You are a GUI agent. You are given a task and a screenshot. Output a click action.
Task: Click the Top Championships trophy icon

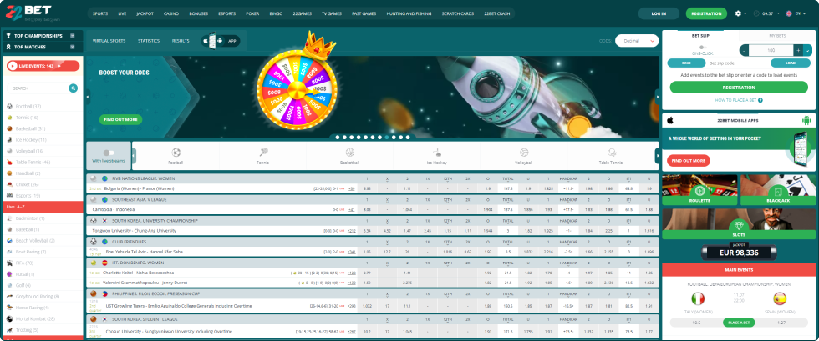[x=8, y=36]
